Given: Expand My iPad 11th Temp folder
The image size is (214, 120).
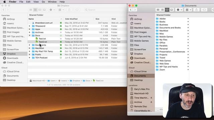Looking at the screenshot, I should (29, 51).
